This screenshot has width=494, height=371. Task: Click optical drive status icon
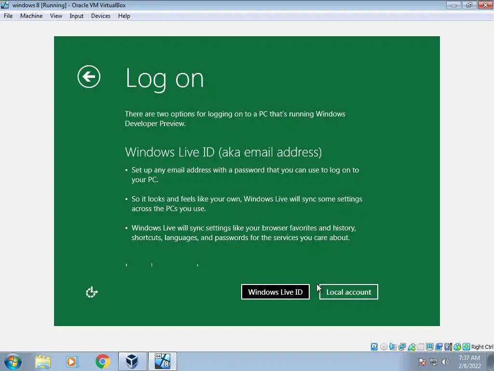click(x=384, y=347)
